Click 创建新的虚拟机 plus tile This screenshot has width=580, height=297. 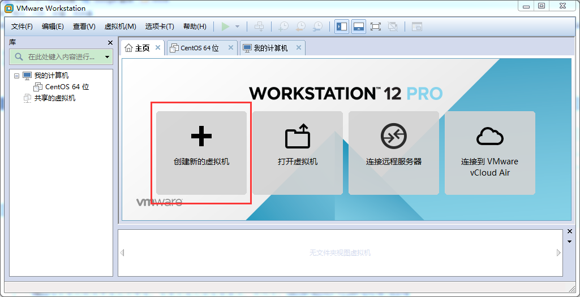coord(201,152)
